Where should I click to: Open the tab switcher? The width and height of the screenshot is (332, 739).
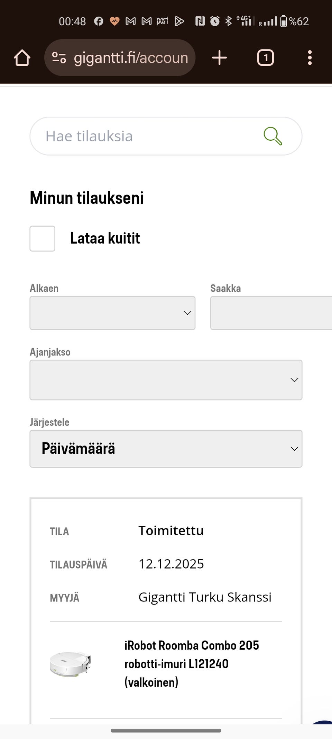(265, 58)
